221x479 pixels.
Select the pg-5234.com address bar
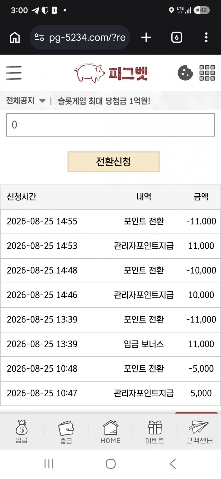pyautogui.click(x=80, y=37)
